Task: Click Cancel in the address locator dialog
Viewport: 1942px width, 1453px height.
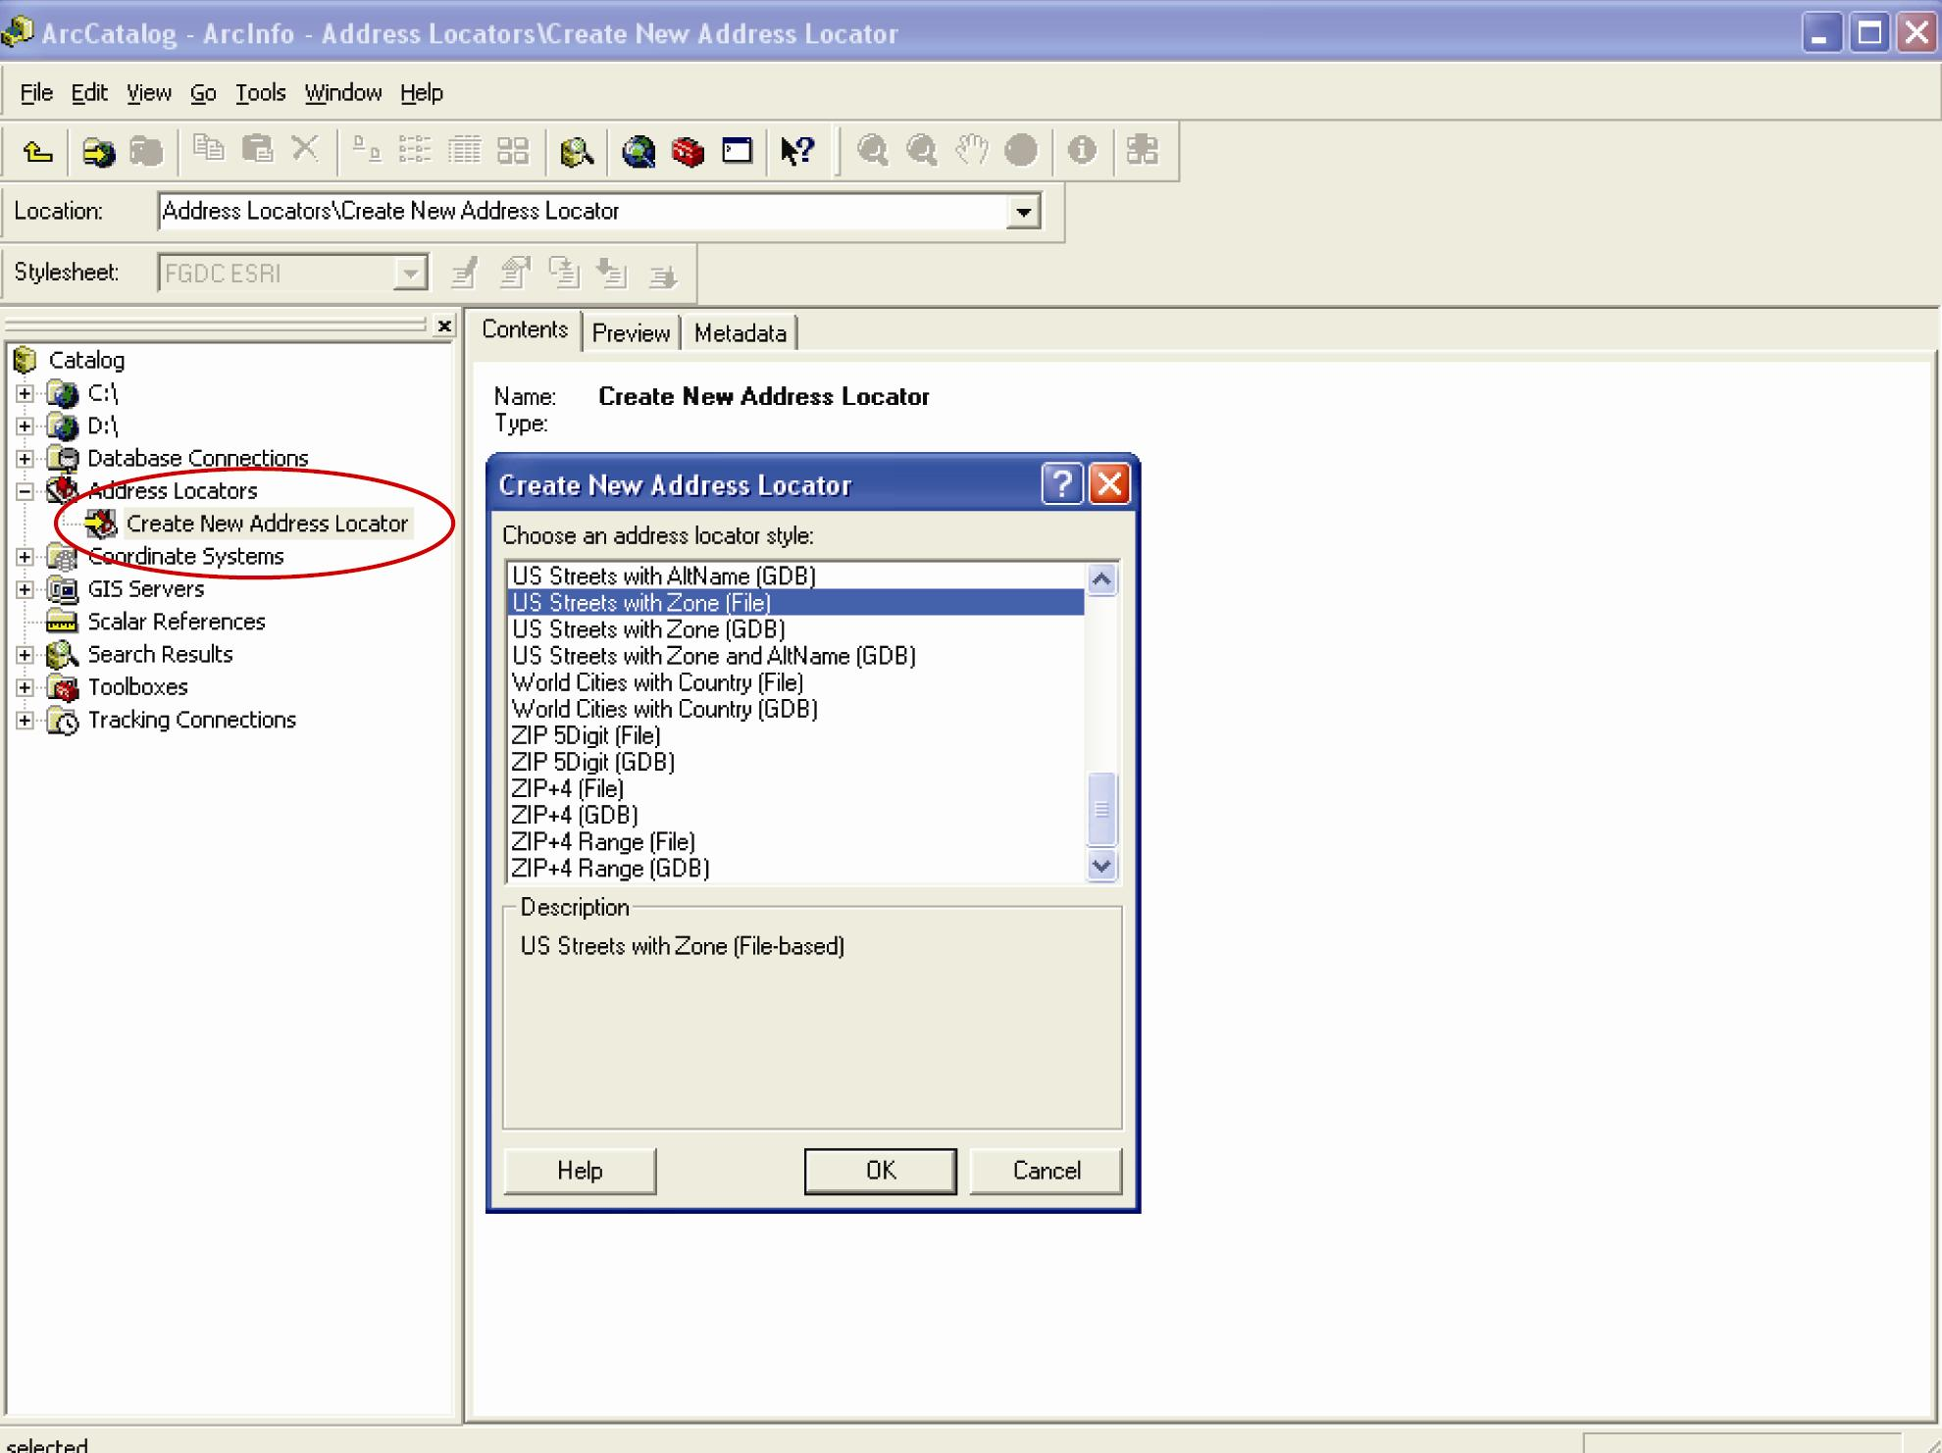Action: (x=1046, y=1171)
